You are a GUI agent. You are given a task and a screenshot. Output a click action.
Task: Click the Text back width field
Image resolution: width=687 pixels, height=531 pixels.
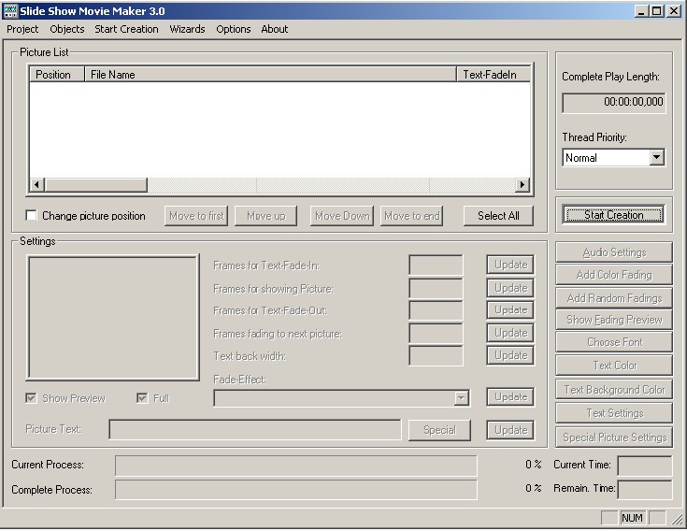click(x=436, y=356)
